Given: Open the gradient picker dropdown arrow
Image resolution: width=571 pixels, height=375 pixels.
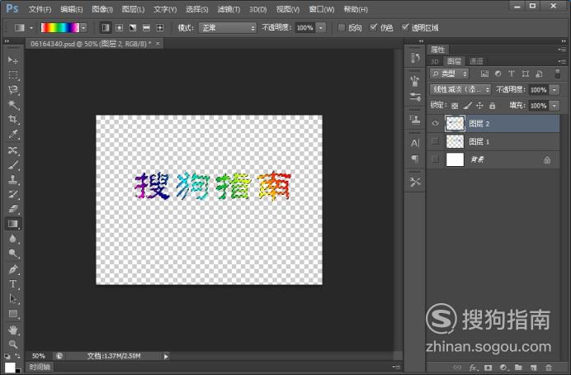Looking at the screenshot, I should pos(84,28).
